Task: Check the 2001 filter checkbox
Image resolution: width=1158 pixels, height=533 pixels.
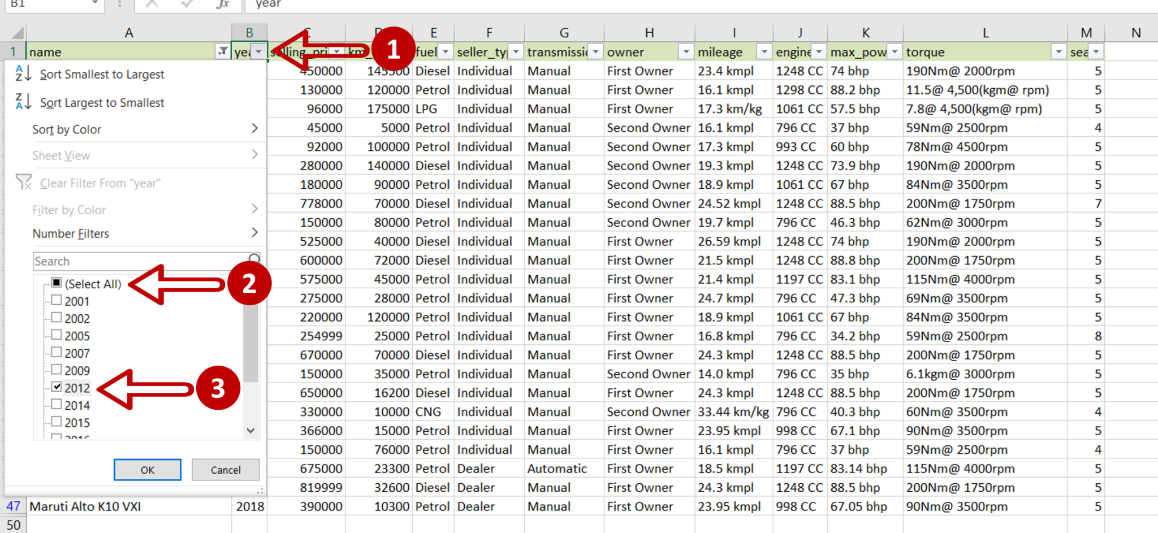Action: [x=56, y=300]
